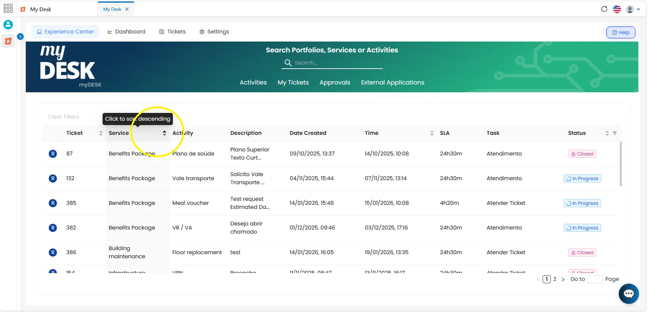The image size is (649, 312).
Task: Click VR / VA activity cell
Action: point(182,228)
